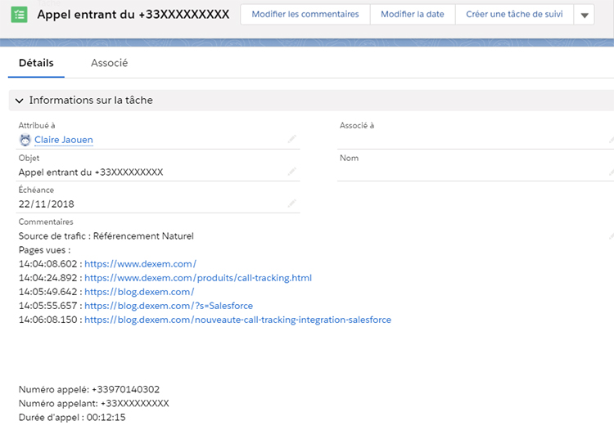The image size is (614, 430).
Task: Open Claire Jaouen user profile link
Action: coord(63,140)
